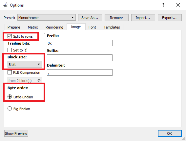Go to the Reordering tab

(54, 27)
